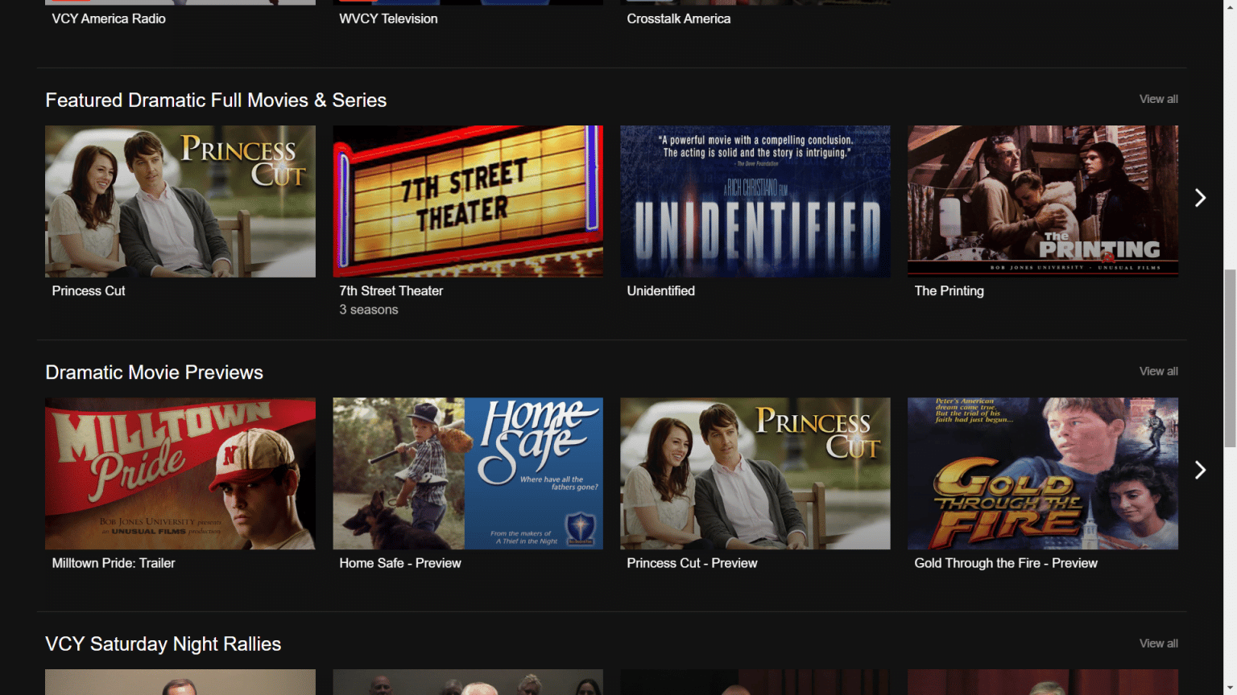
Task: Click Featured Dramatic Full Movies & Series heading
Action: [216, 101]
